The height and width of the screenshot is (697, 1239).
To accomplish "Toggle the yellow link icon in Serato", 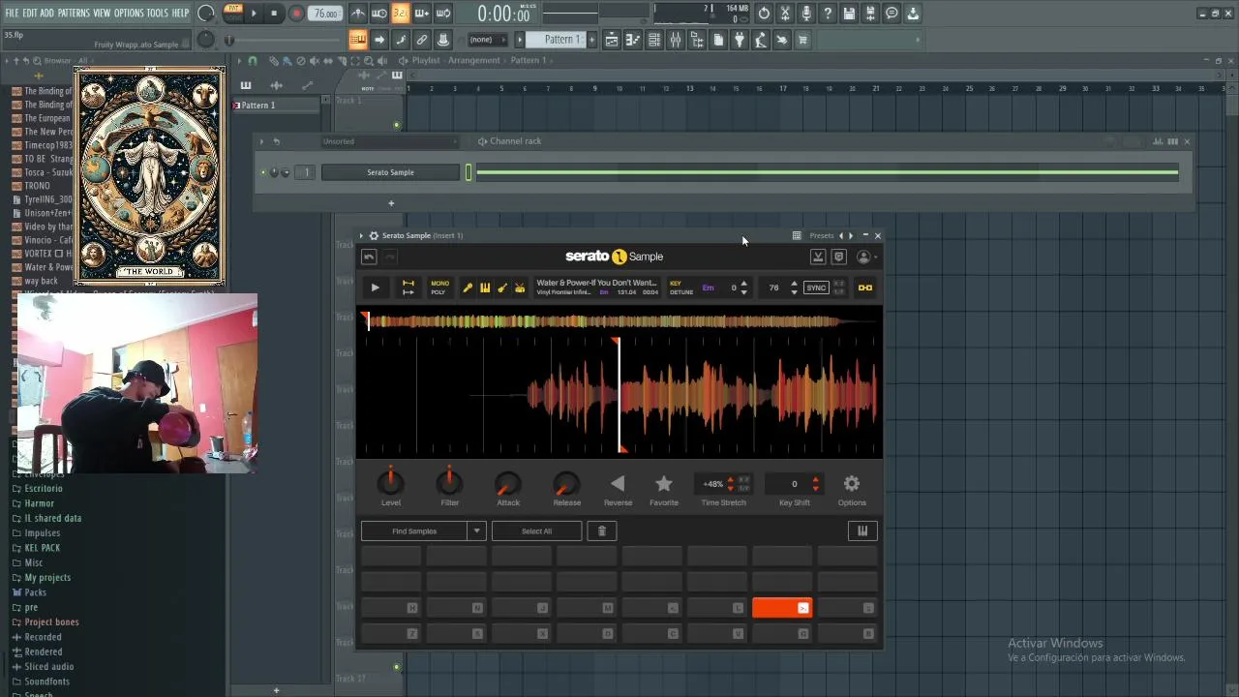I will click(x=865, y=288).
